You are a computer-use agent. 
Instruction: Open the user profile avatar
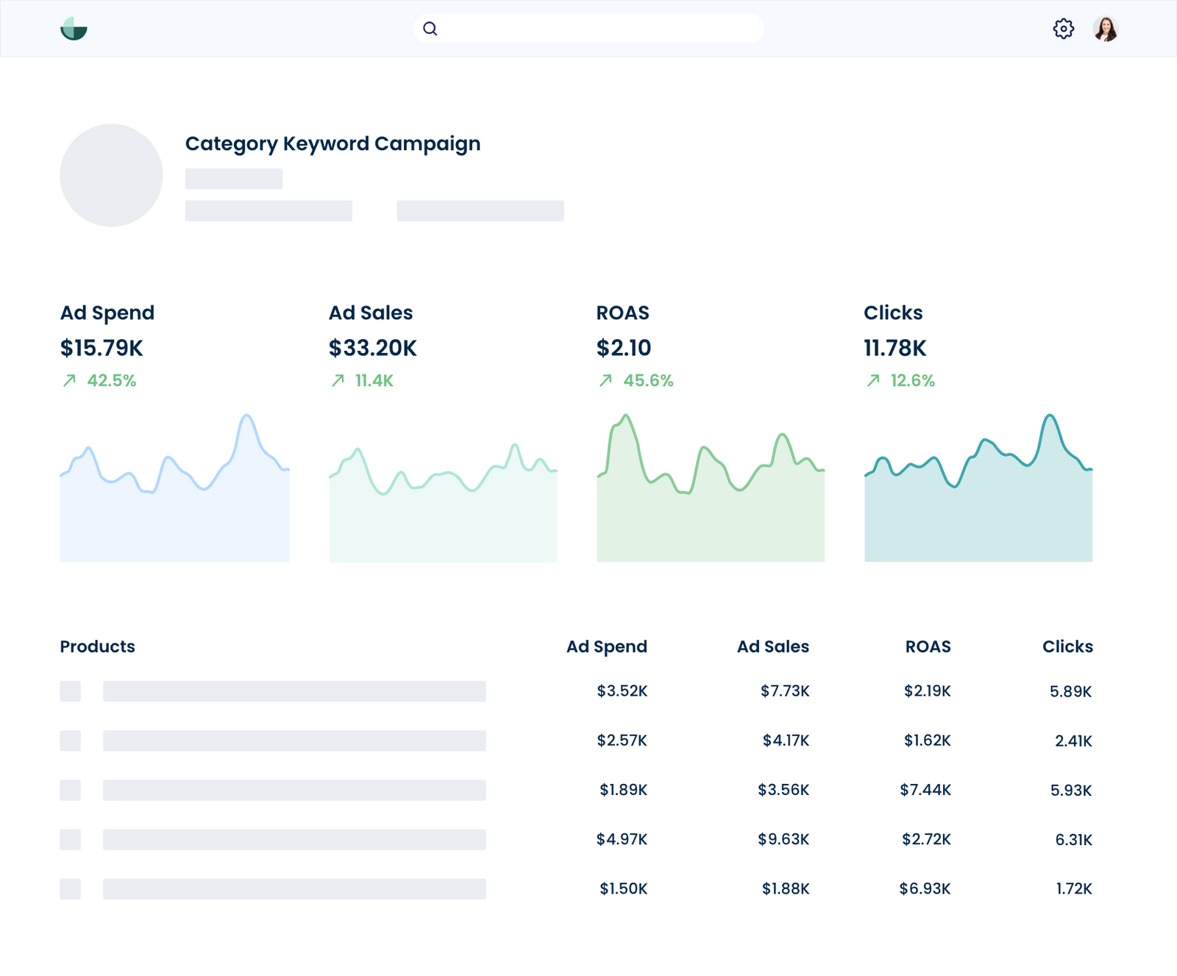[1106, 29]
